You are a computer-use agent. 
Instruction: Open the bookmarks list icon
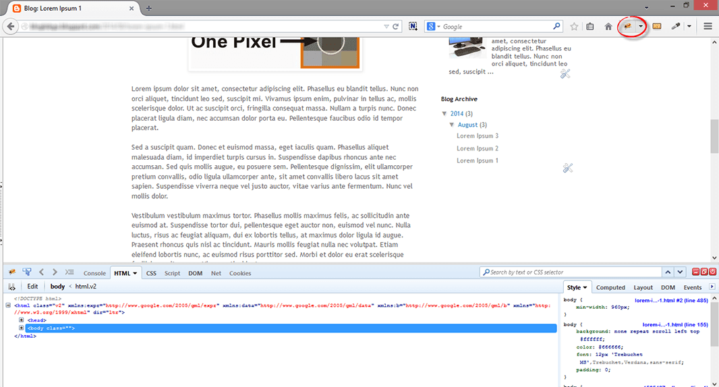(x=590, y=26)
